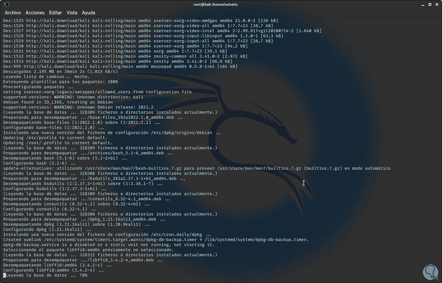Click the 'Preparando' dpkg_1.21.1kali1 line
Viewport: 442px width, 283px height.
pos(84,219)
